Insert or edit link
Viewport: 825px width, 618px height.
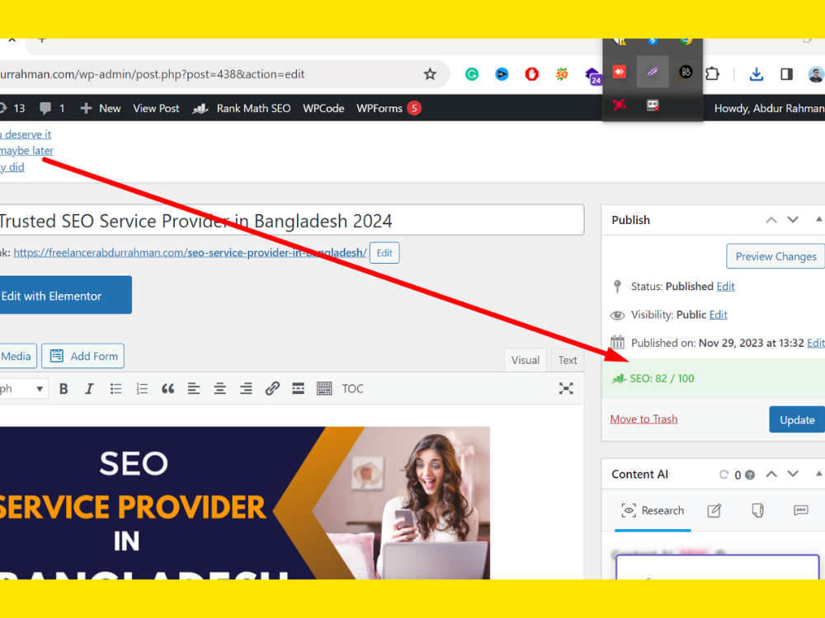(272, 389)
